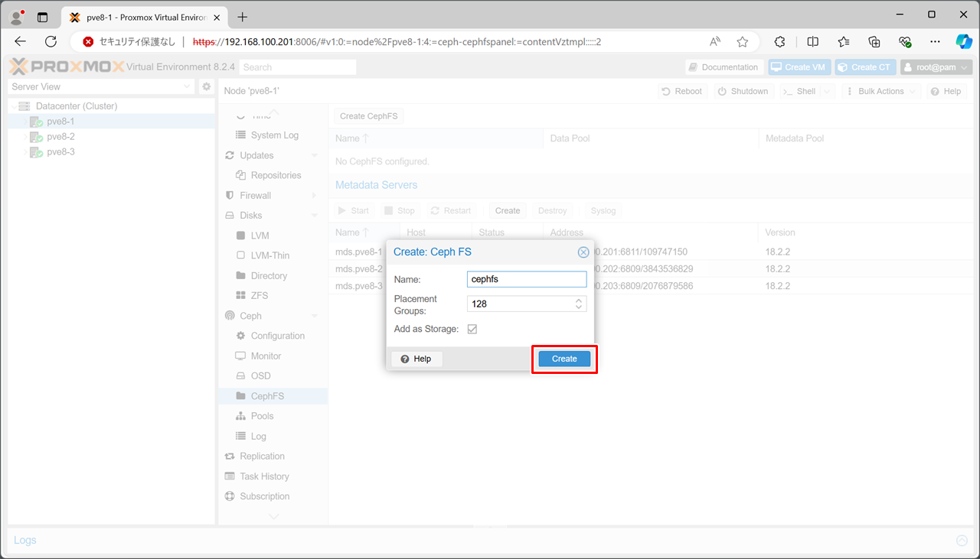Click the gear icon beside Server View
The height and width of the screenshot is (559, 980).
[206, 87]
